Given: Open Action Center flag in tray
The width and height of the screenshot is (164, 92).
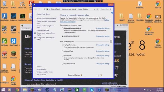Looking at the screenshot, I should coord(145,90).
